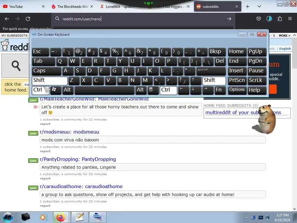Open a new browser tab
This screenshot has width=297, height=223.
point(248,7)
